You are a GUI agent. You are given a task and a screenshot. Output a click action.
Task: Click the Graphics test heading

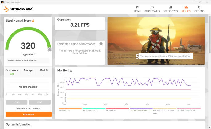tap(64, 20)
